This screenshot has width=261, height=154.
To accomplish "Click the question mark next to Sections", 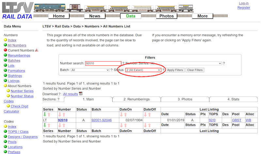I will pyautogui.click(x=58, y=99).
